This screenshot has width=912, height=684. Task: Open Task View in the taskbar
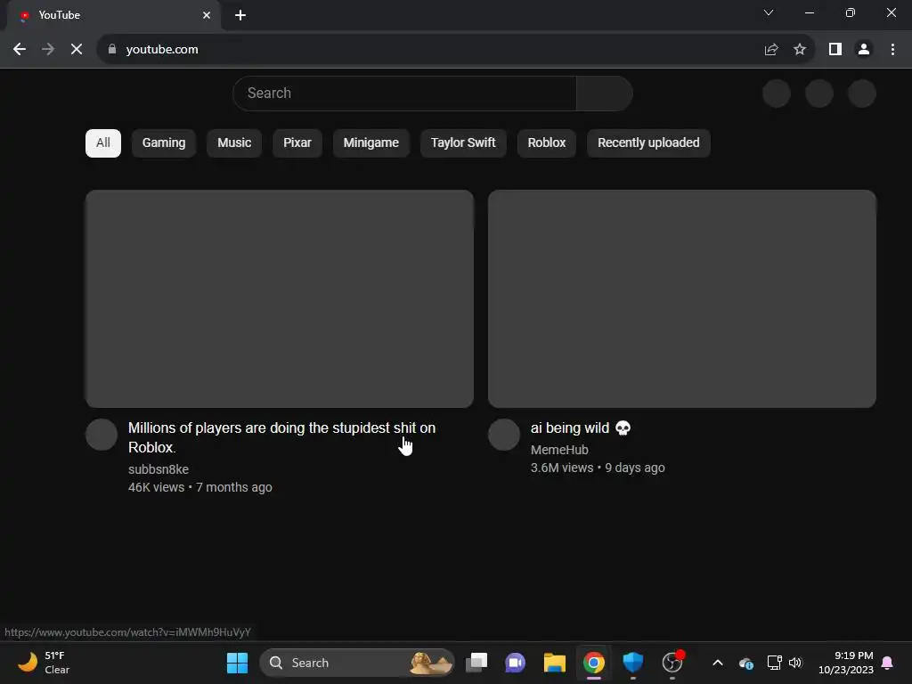(476, 663)
